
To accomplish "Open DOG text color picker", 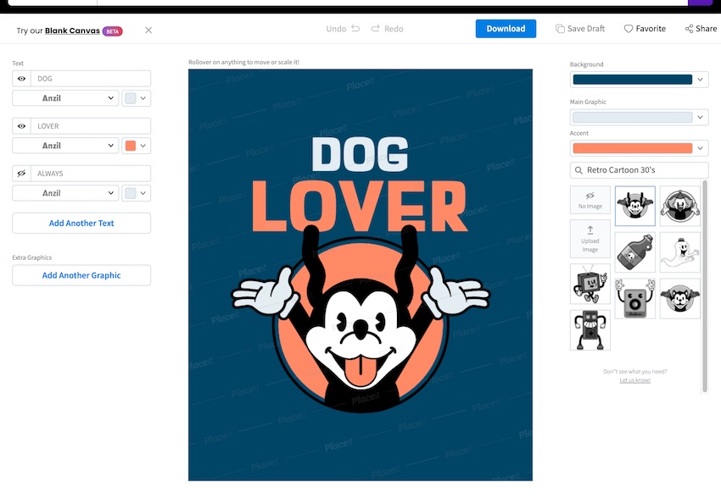I will [x=136, y=98].
